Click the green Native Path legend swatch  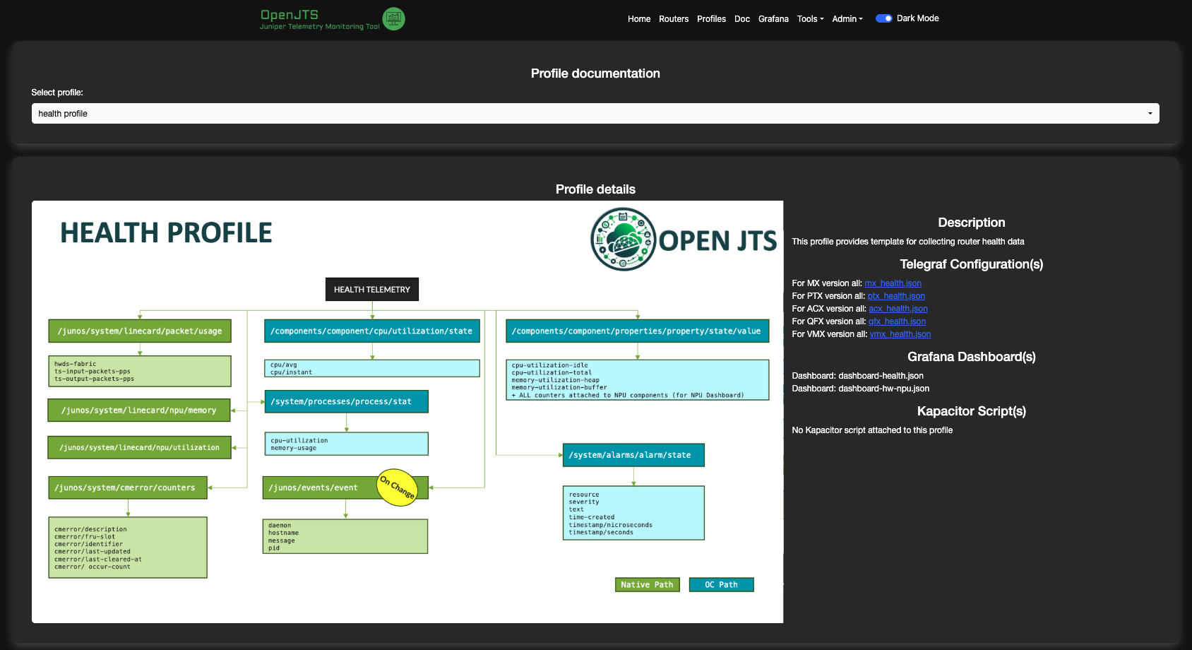point(647,585)
